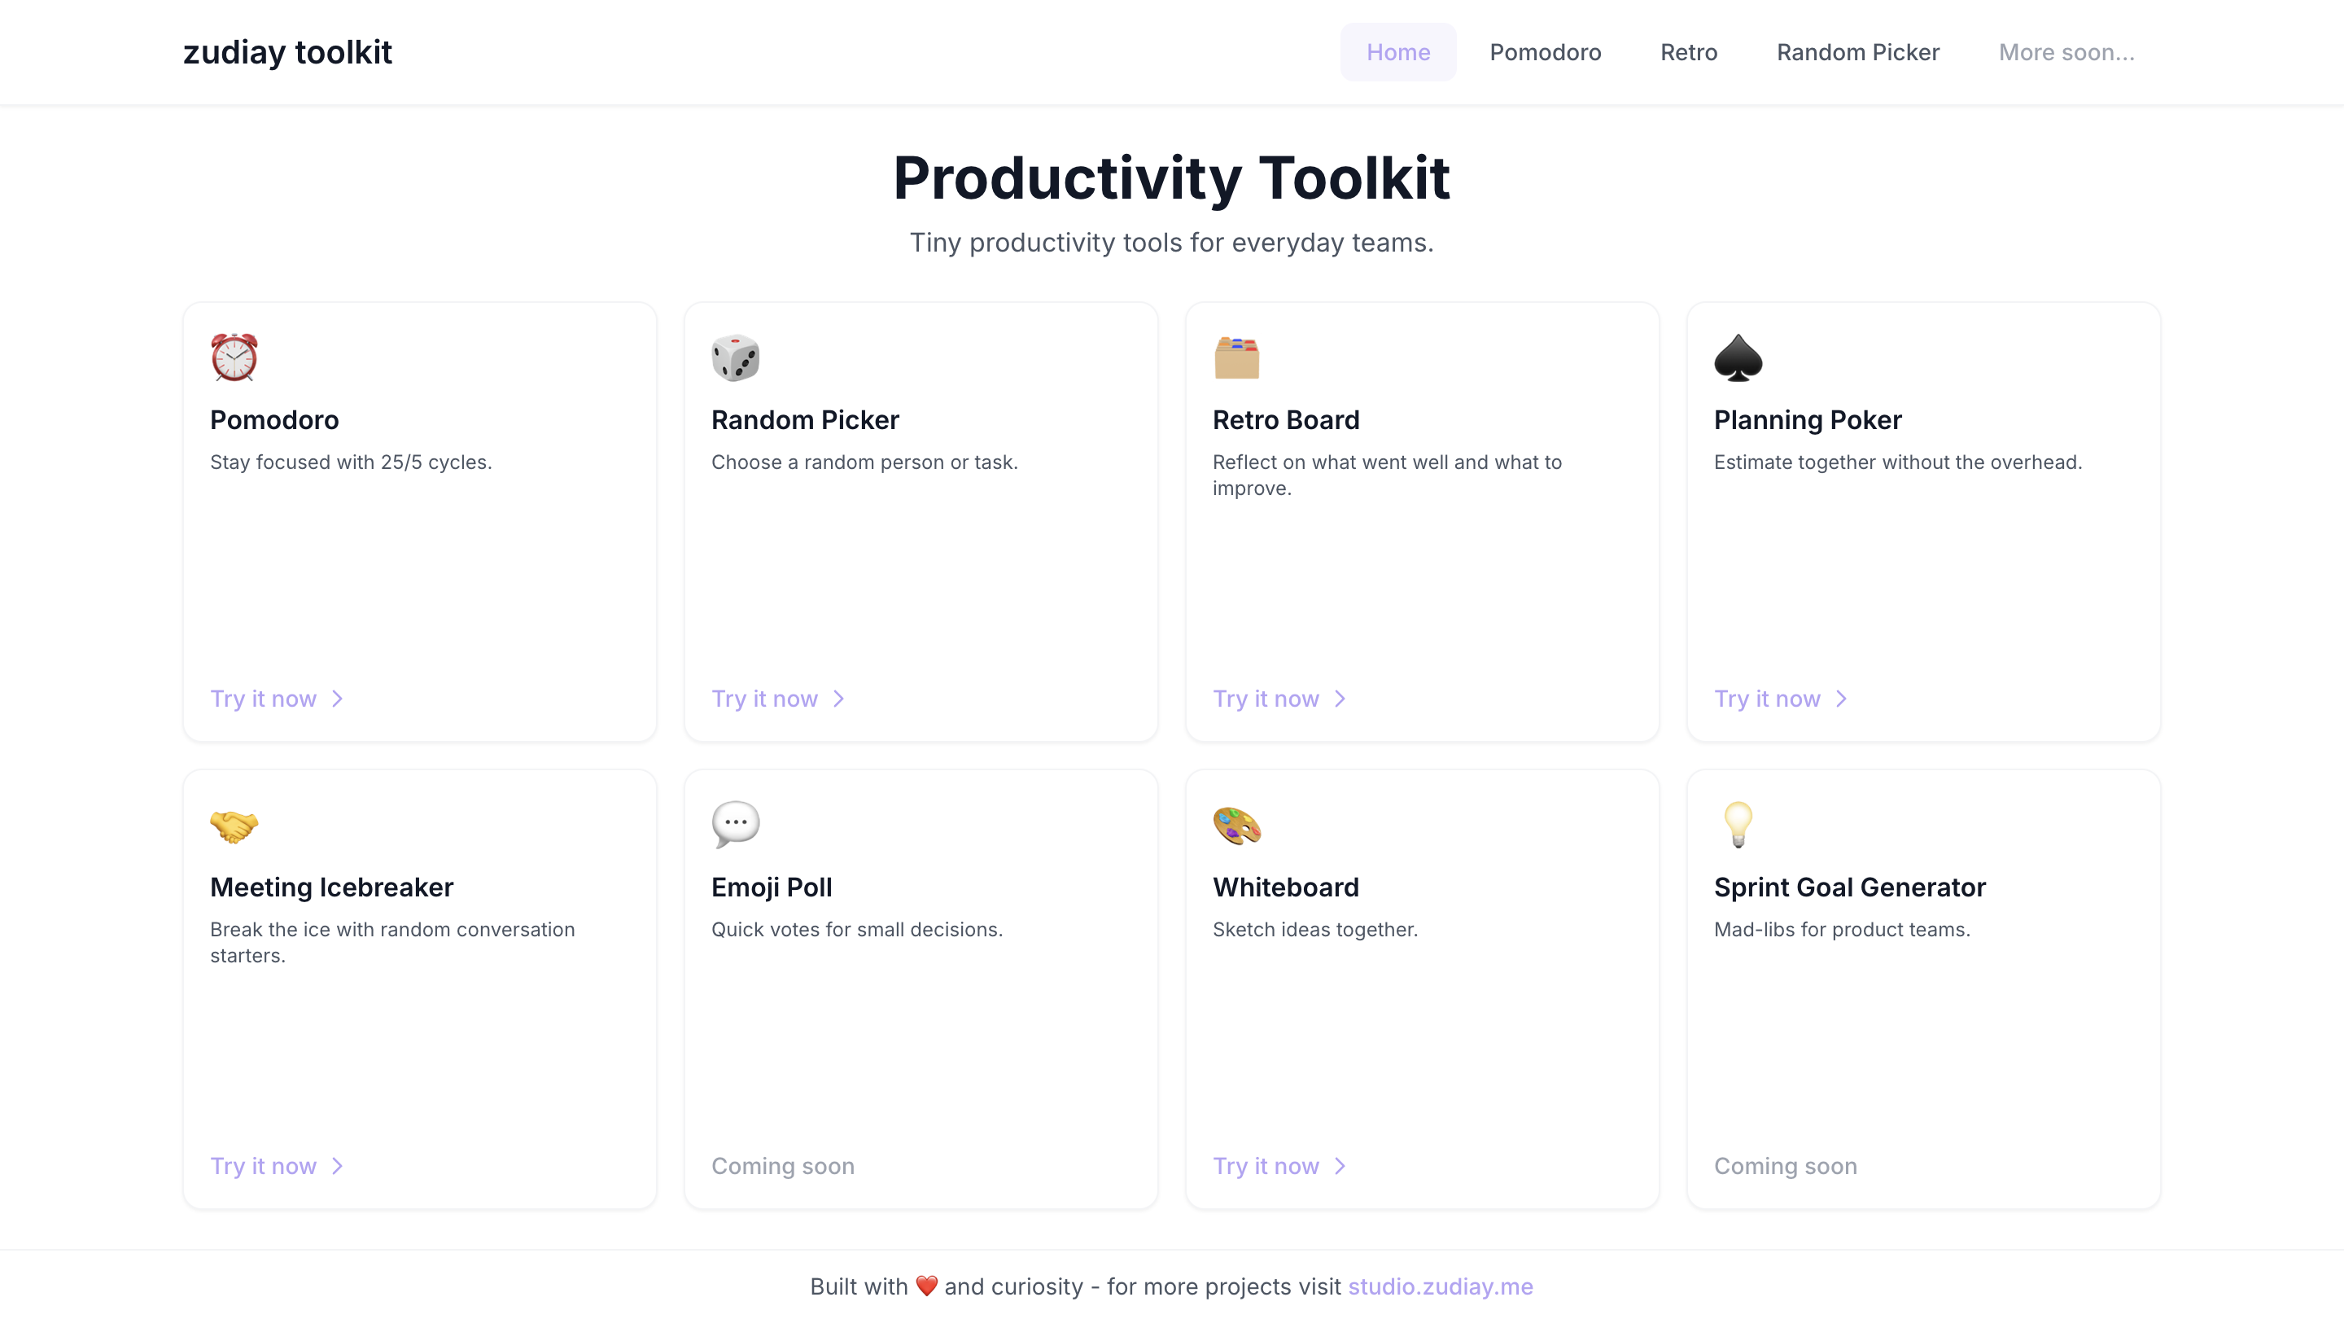This screenshot has width=2344, height=1319.
Task: Open Random Picker via its Try it now link
Action: click(x=765, y=699)
